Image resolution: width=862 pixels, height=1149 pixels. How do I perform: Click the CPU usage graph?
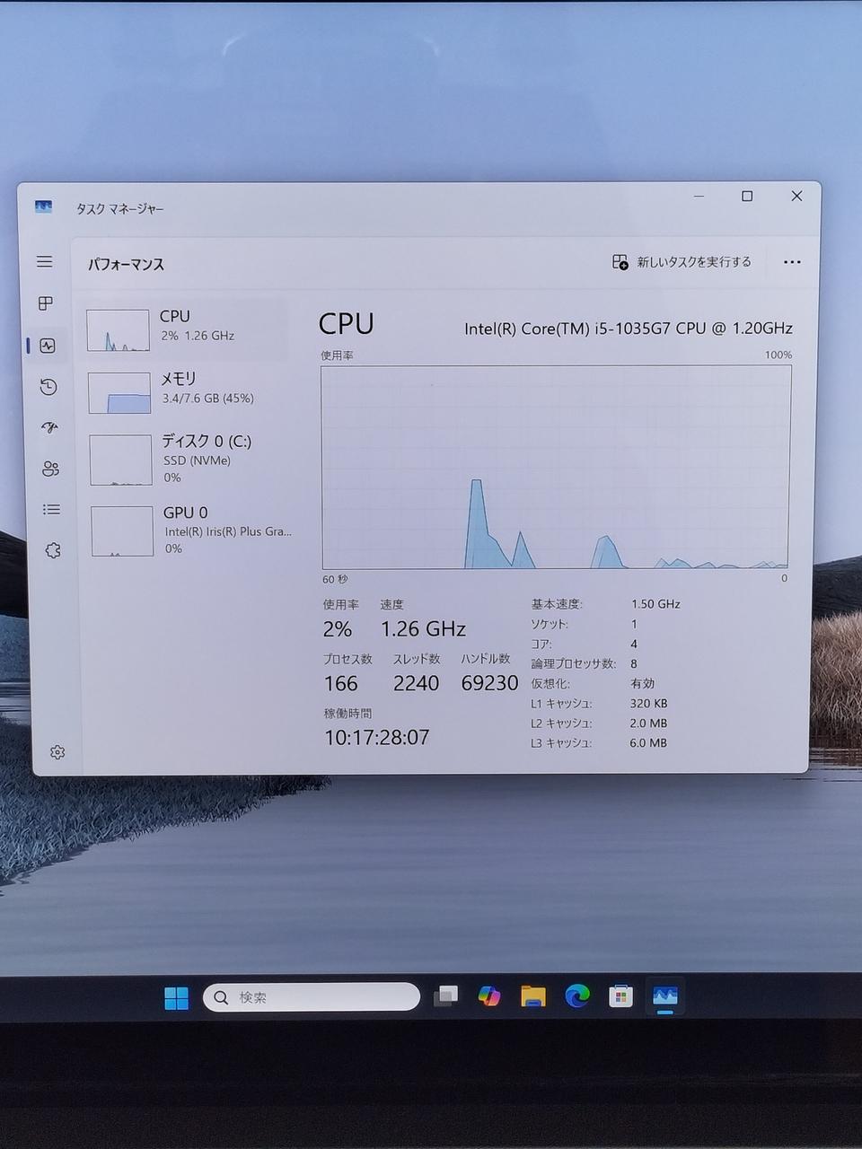[555, 467]
